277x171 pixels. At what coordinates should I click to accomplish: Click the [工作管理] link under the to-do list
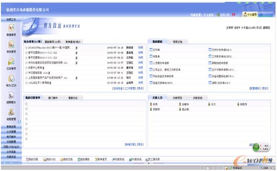(130, 88)
